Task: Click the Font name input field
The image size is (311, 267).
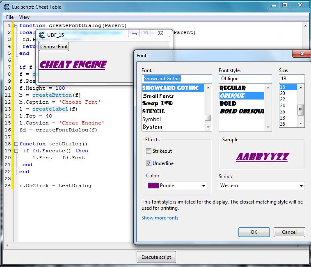Action: [177, 79]
